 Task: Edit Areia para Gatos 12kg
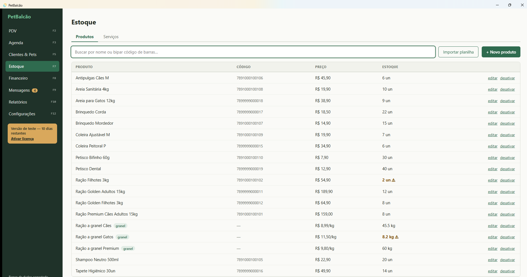tap(493, 101)
